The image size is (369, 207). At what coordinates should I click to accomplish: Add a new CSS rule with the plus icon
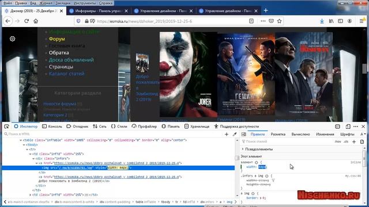coord(354,141)
